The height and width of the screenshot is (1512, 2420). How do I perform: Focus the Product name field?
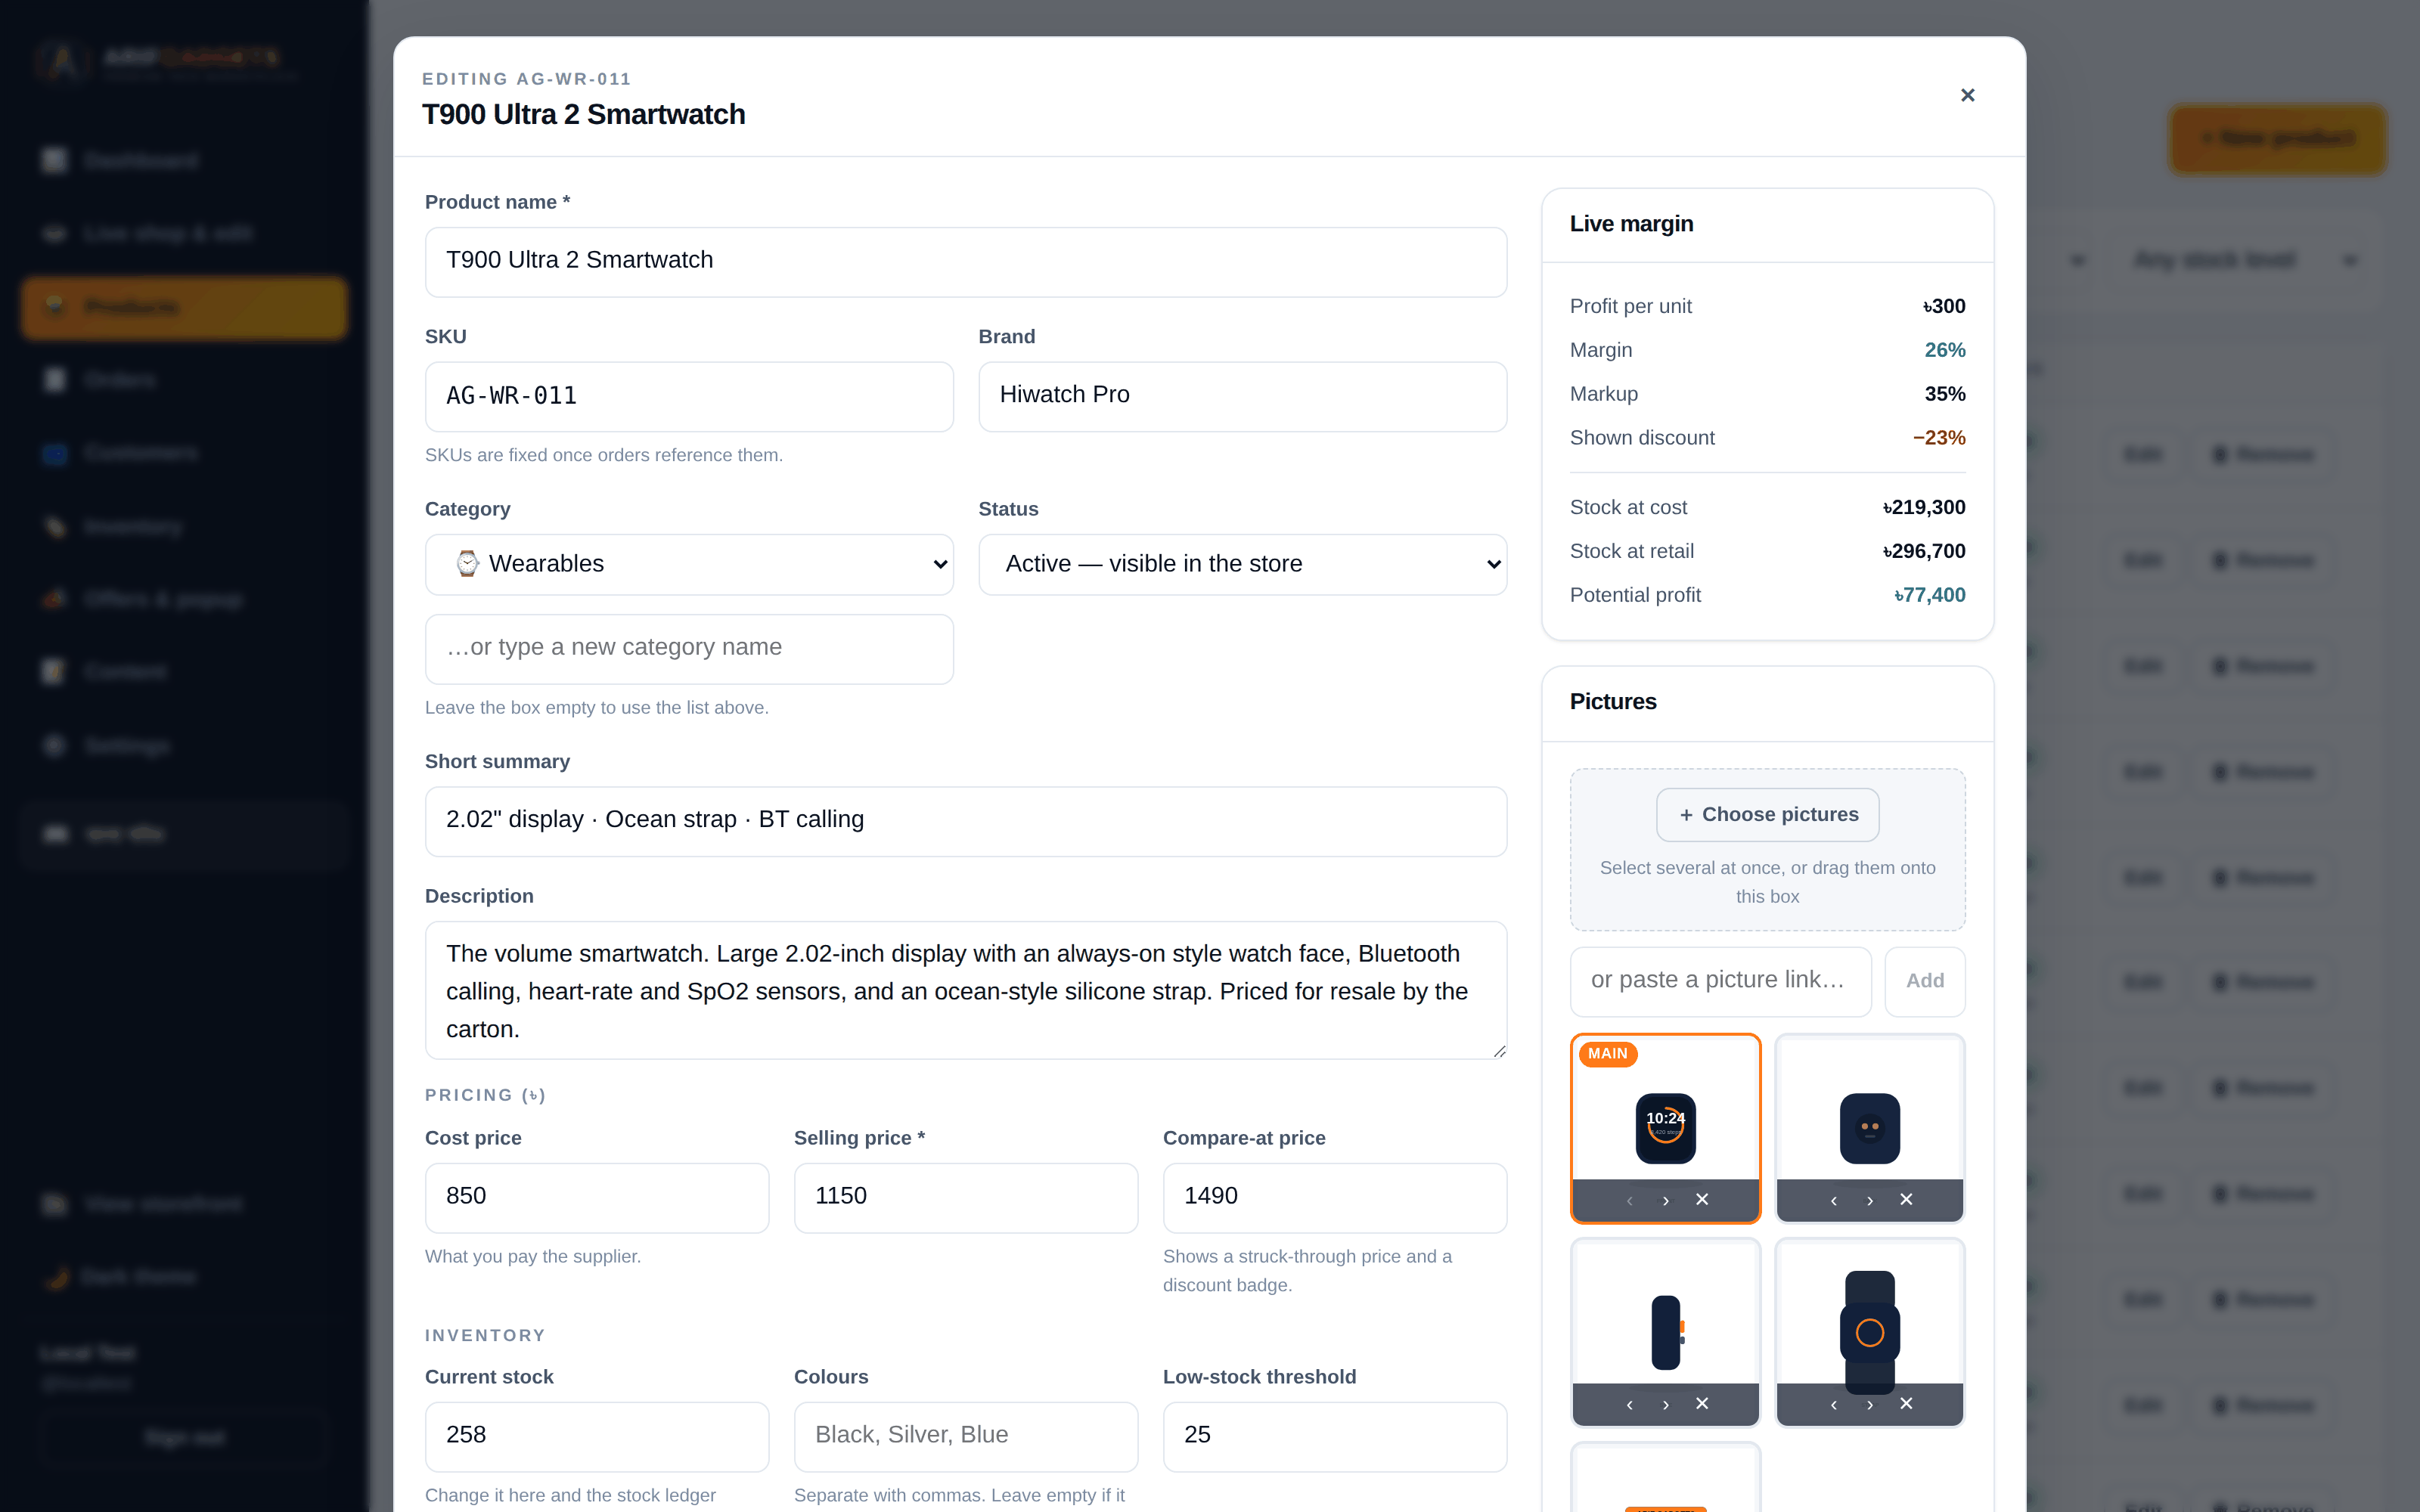[966, 261]
